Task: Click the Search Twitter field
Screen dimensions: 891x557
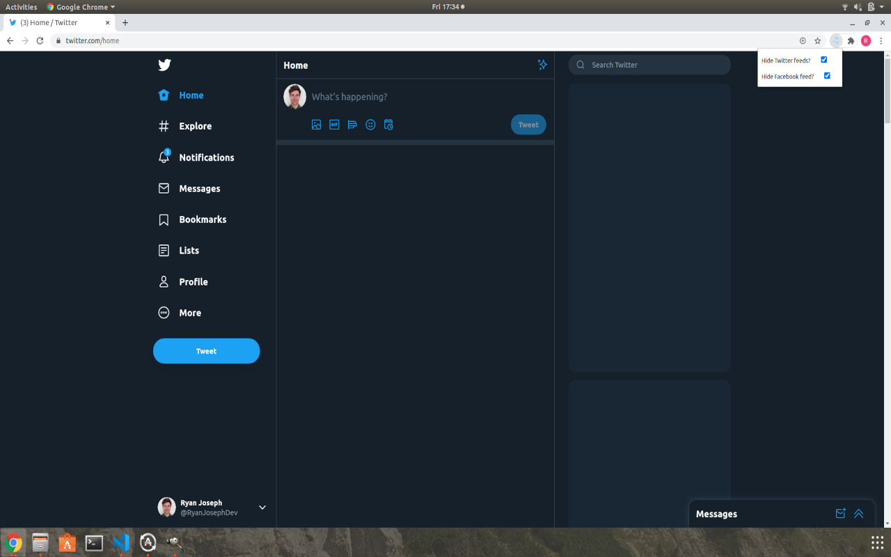Action: (x=649, y=65)
